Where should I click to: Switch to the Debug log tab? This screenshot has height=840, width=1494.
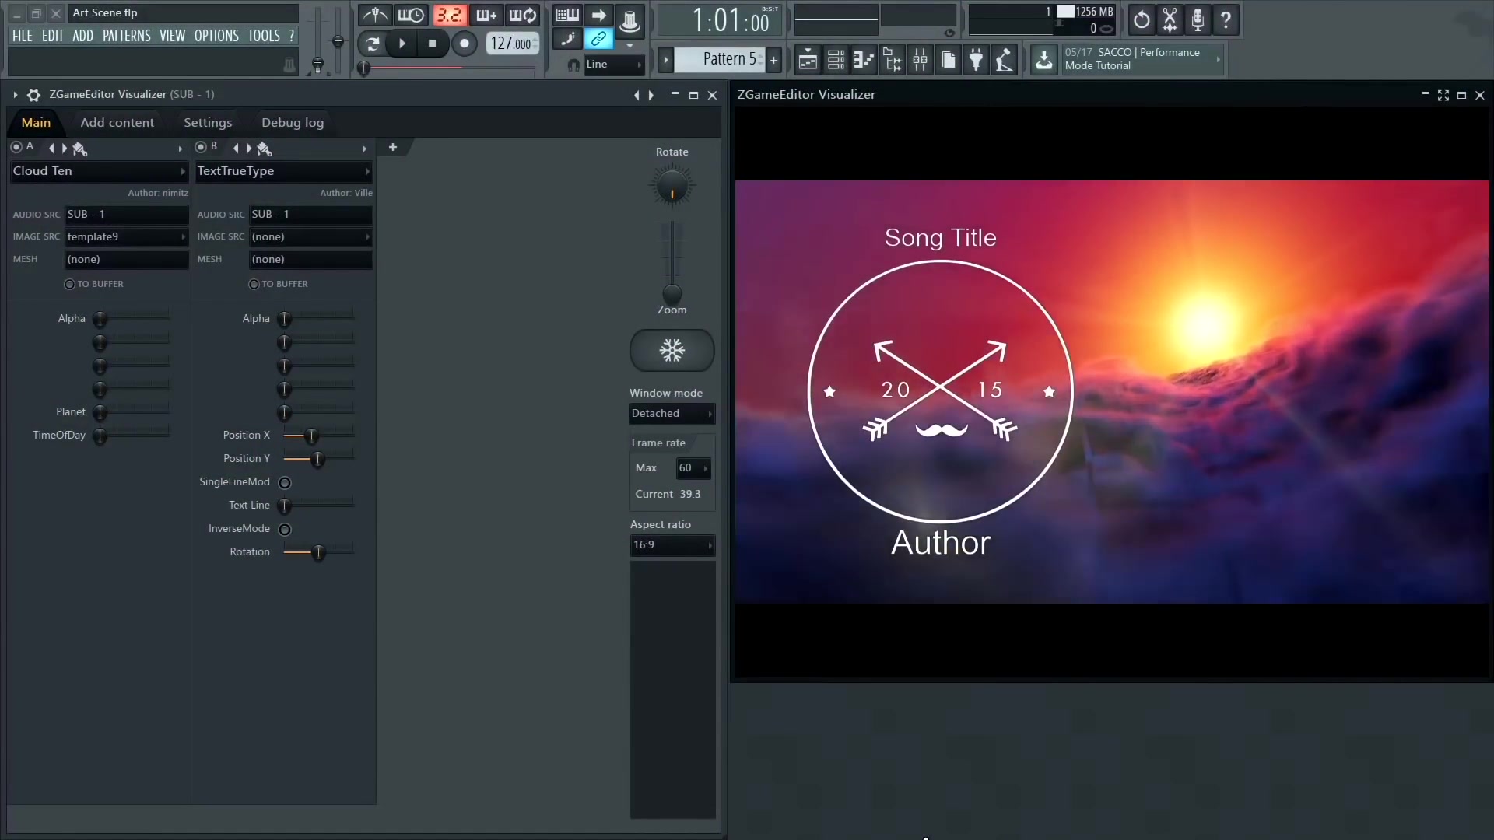[x=293, y=123]
